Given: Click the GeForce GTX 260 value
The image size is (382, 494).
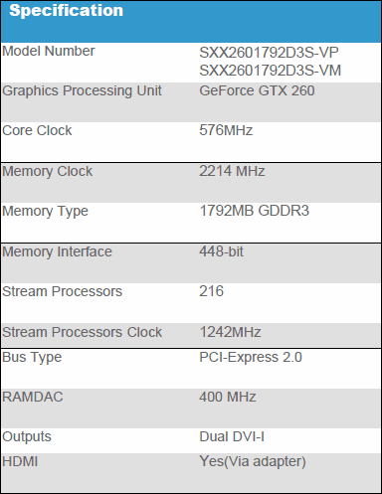Looking at the screenshot, I should tap(257, 90).
